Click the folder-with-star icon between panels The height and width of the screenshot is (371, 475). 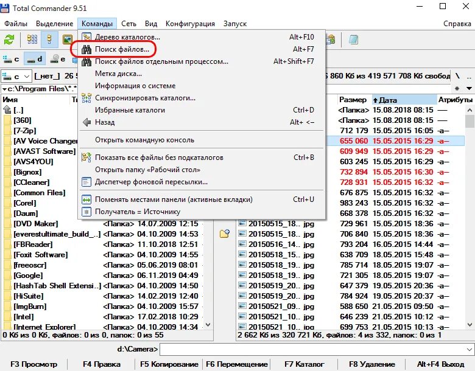[x=225, y=234]
